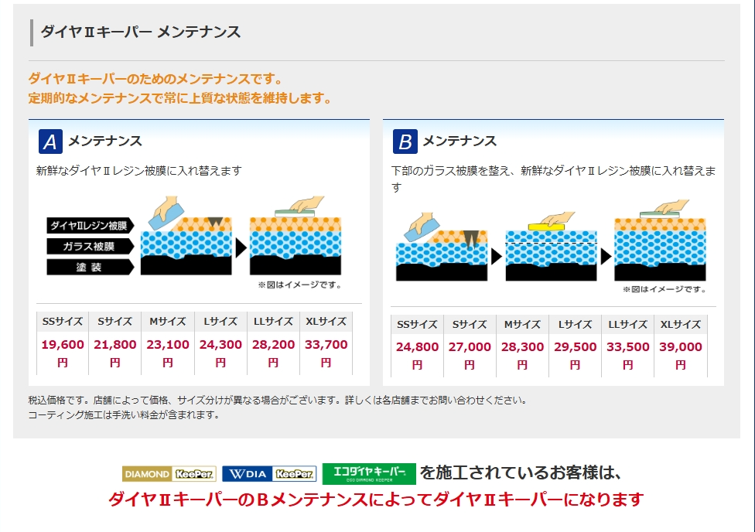Click Mサイズ 28,300円 price in B table
Viewport: 755px width, 532px height.
tap(522, 355)
